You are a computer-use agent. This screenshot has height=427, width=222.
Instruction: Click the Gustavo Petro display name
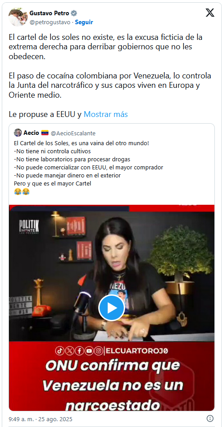(50, 13)
